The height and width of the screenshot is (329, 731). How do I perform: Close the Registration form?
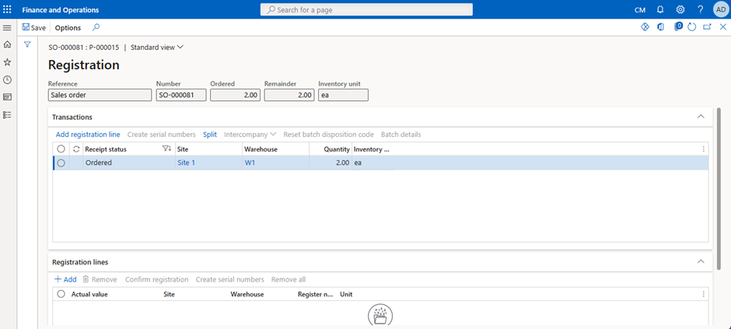click(x=722, y=27)
